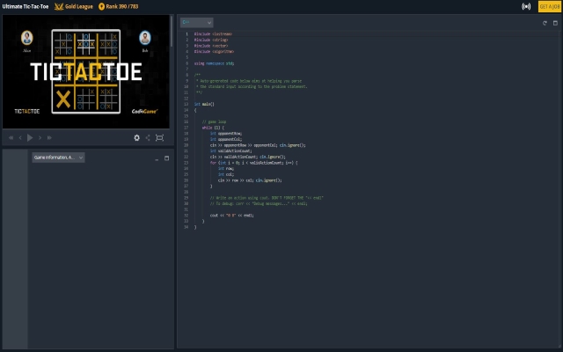Screen dimensions: 563x352
Task: Click the line '#include <algorithm>'
Action: pos(214,52)
